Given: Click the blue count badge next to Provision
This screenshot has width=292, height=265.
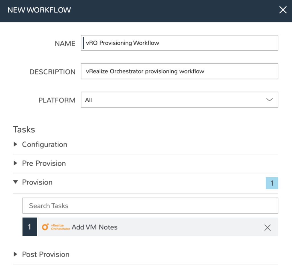Looking at the screenshot, I should pos(272,183).
